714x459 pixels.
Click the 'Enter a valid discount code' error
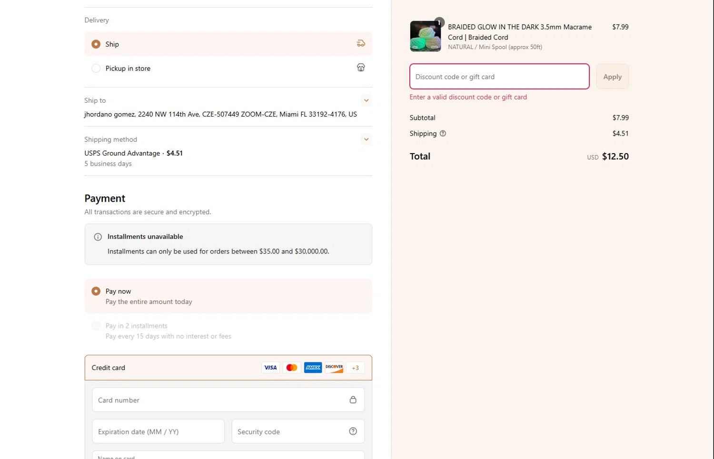tap(468, 97)
